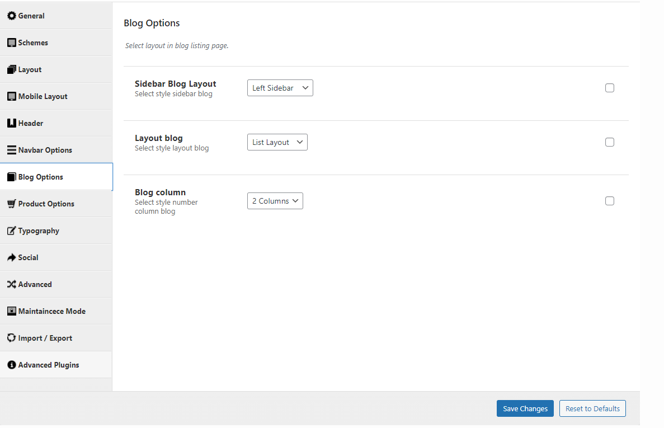Select the Blog Options tab label
The image size is (664, 428).
tap(41, 177)
